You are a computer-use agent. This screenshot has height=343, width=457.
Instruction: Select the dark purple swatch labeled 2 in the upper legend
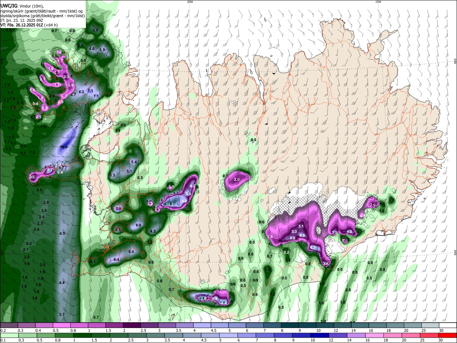coord(131,325)
